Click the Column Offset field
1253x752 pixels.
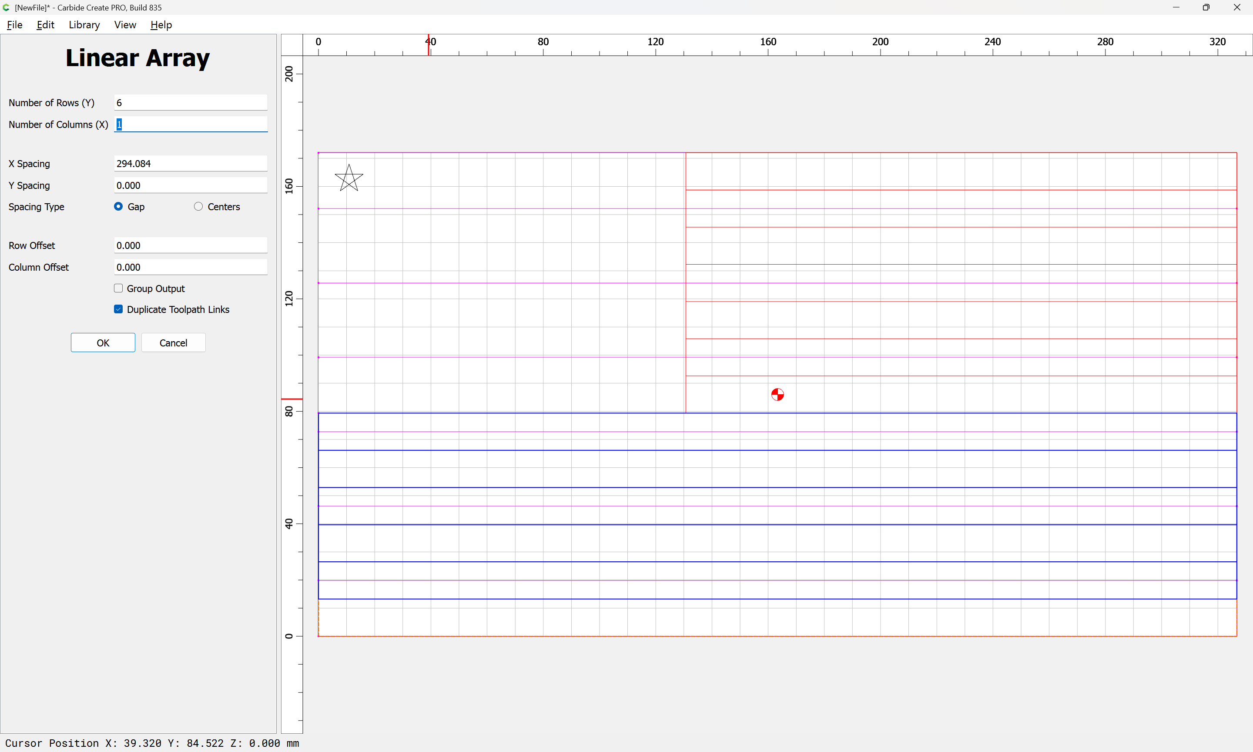(191, 267)
